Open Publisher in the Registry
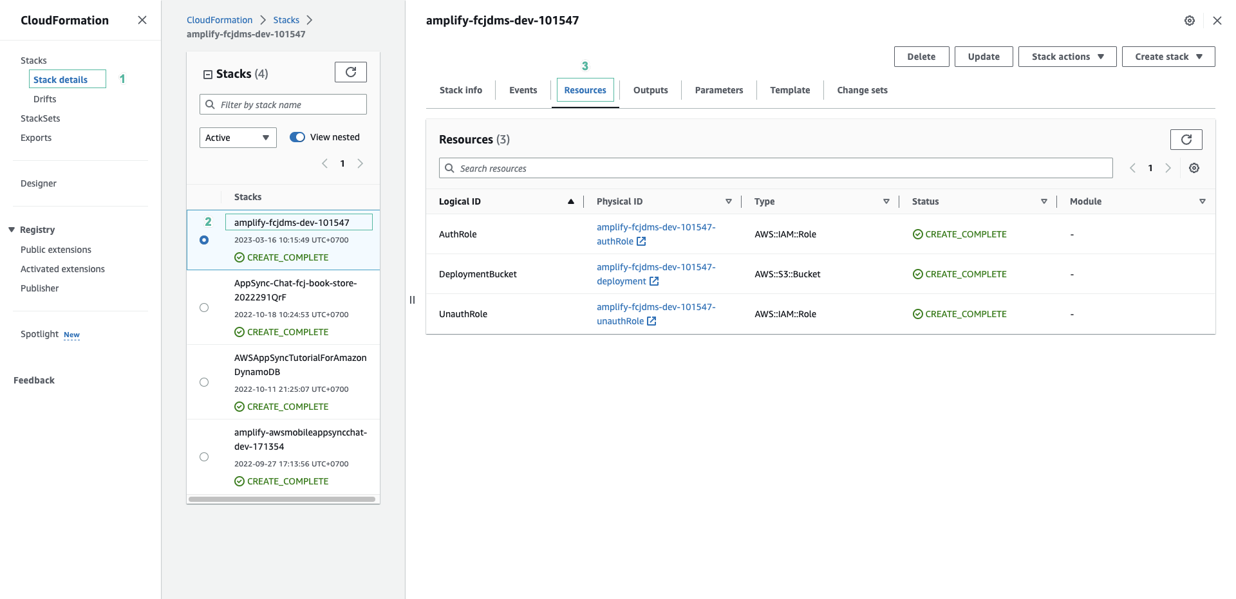The width and height of the screenshot is (1236, 599). 39,288
